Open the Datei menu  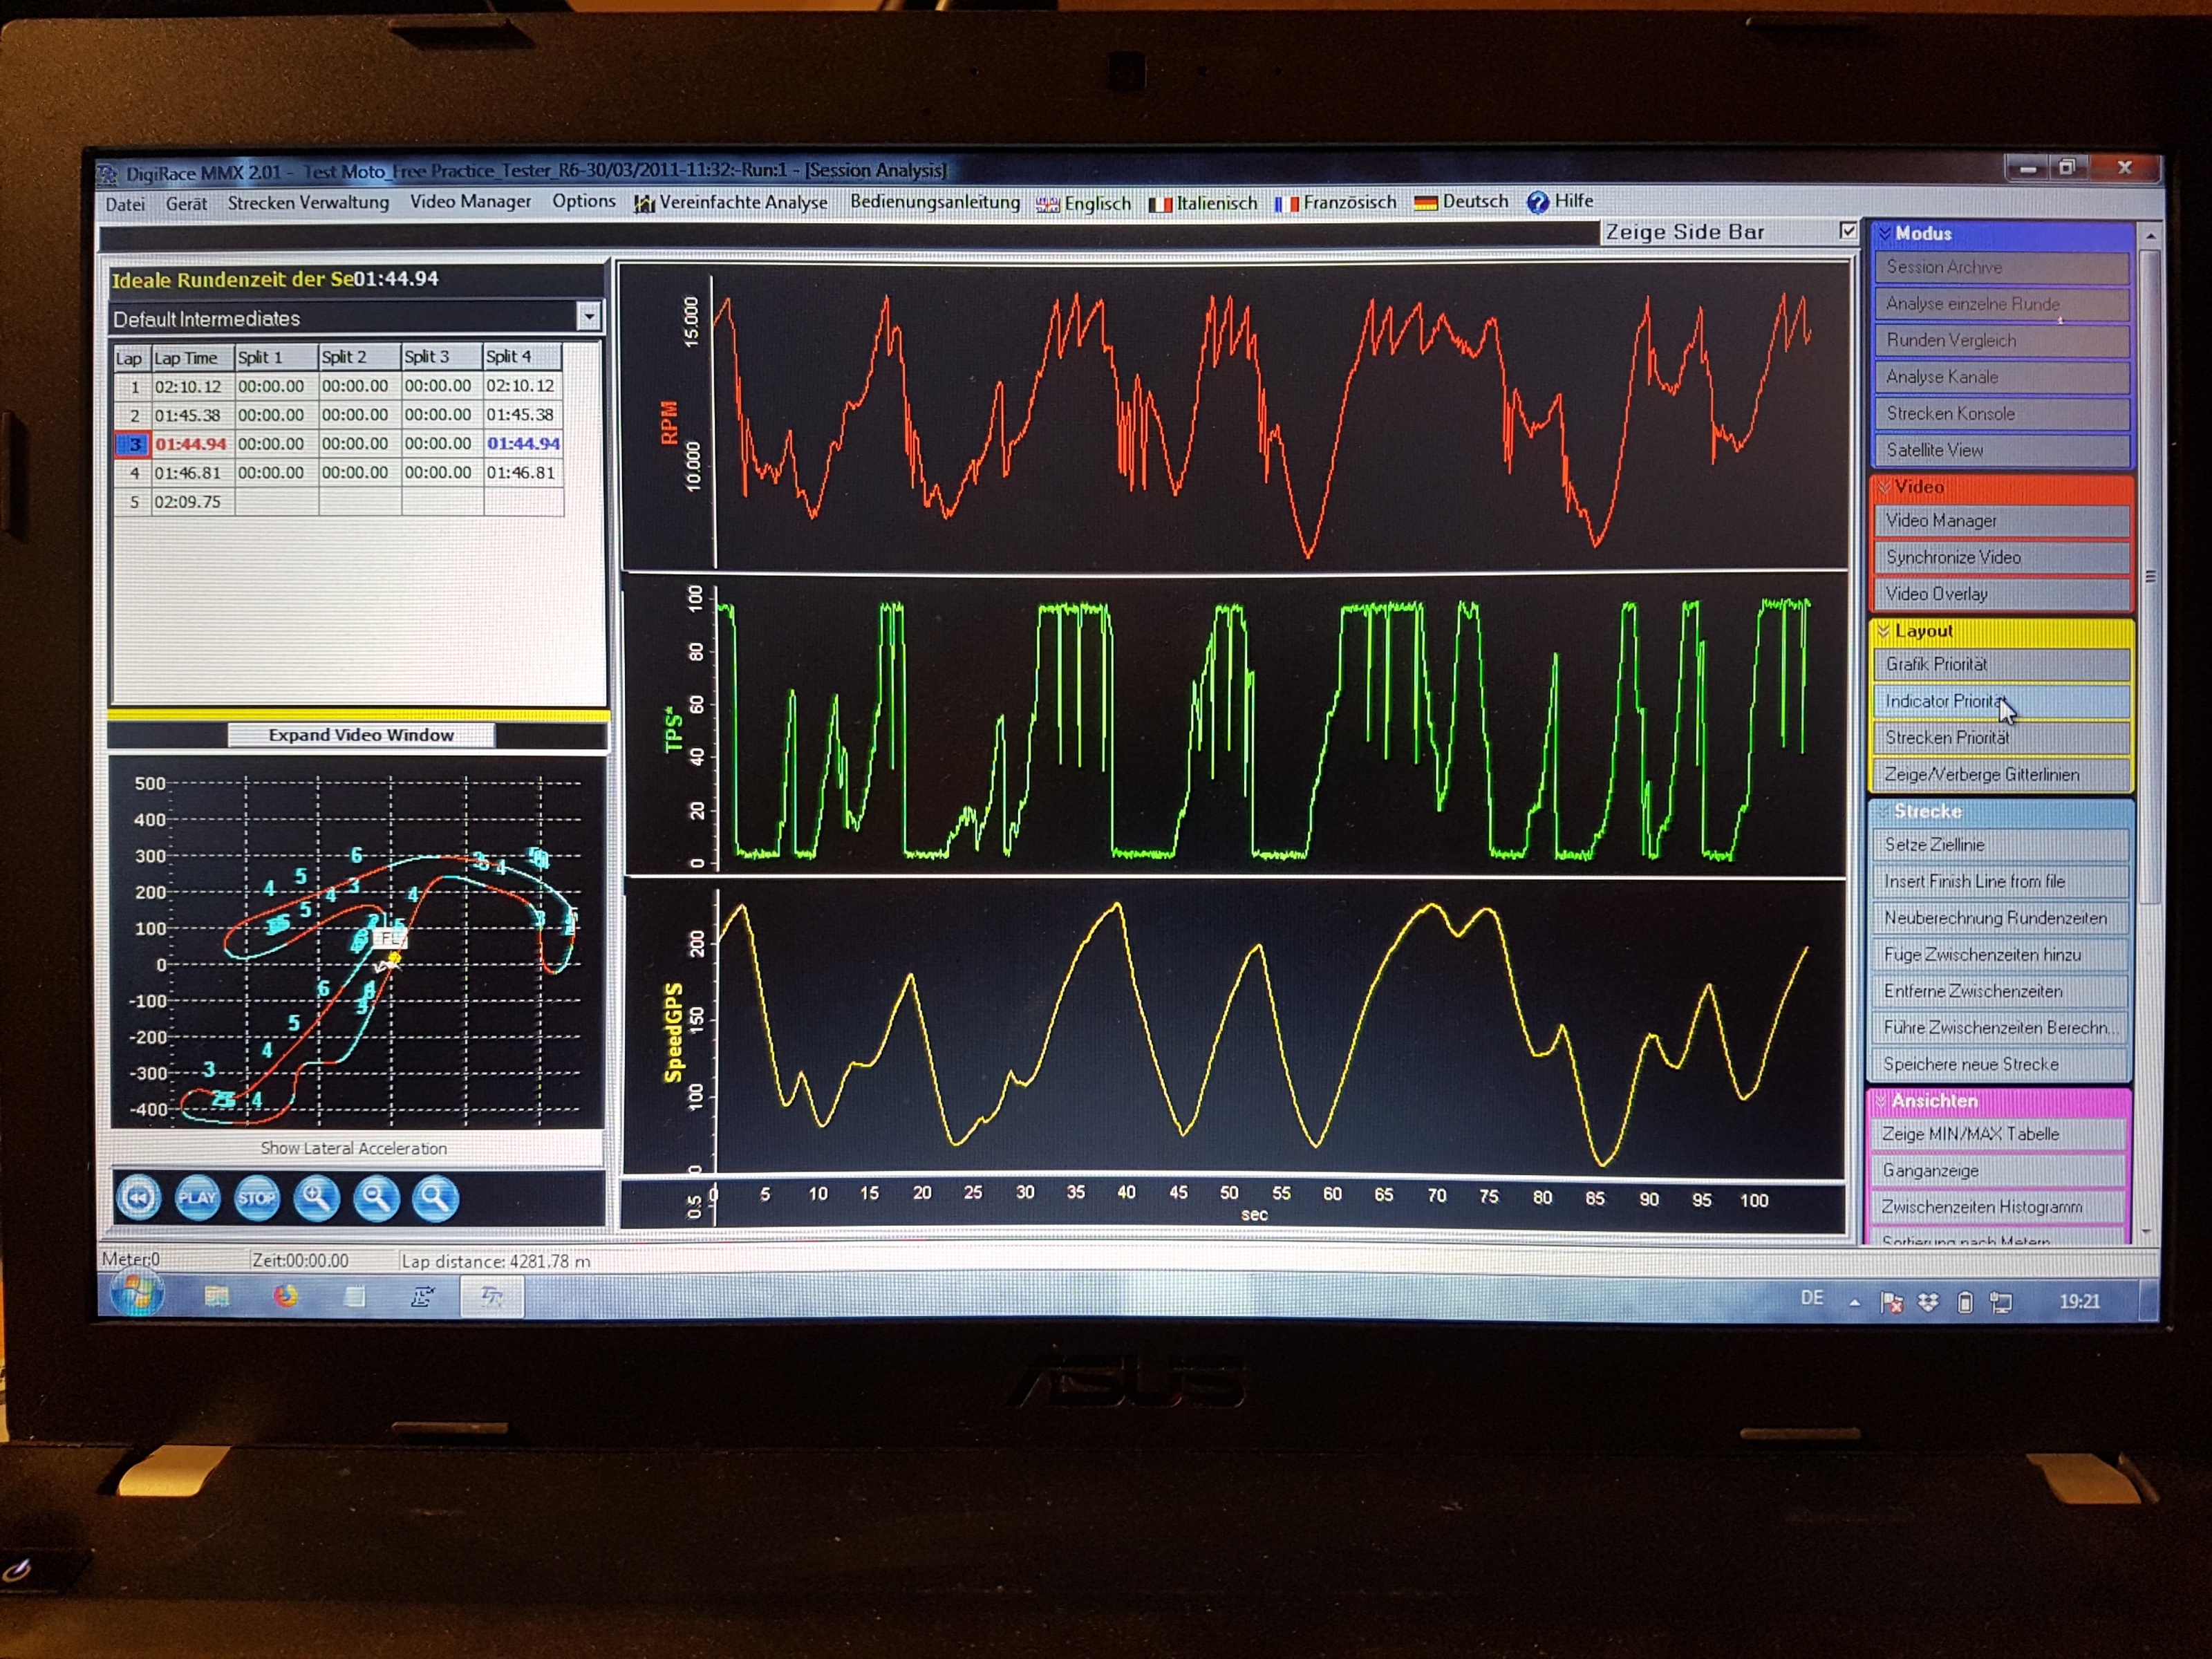pyautogui.click(x=125, y=204)
